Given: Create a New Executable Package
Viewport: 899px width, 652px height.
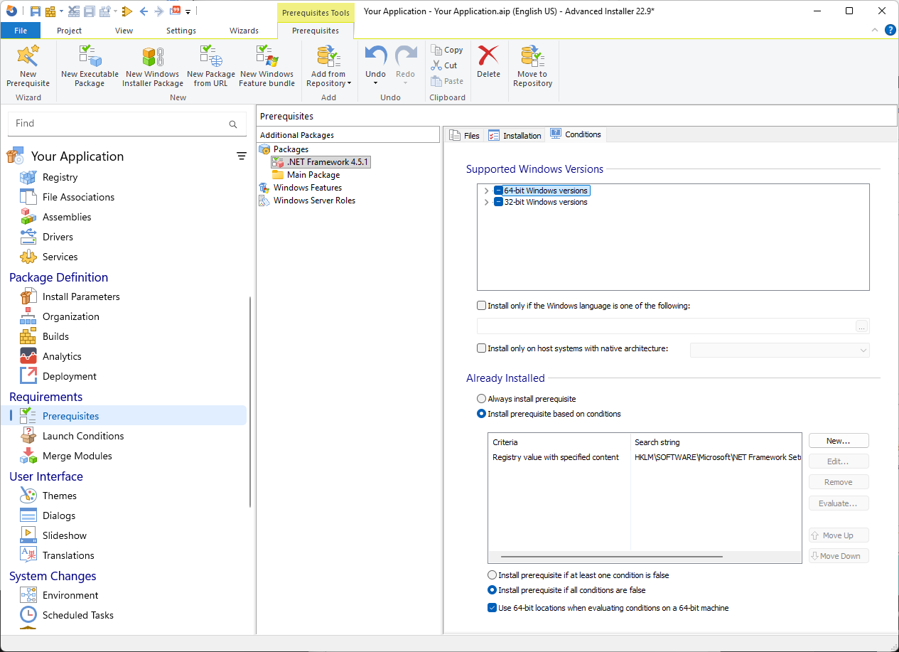Looking at the screenshot, I should [89, 64].
